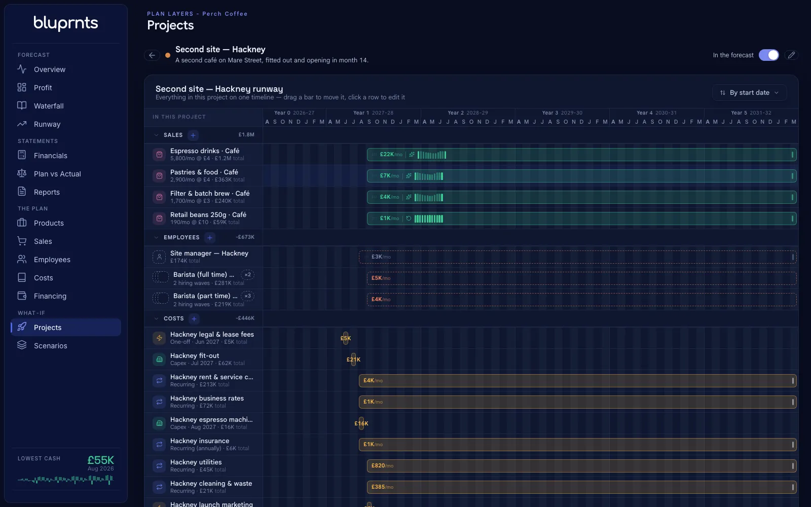Open the Hackney insurance row
This screenshot has height=507, width=811.
(x=203, y=445)
